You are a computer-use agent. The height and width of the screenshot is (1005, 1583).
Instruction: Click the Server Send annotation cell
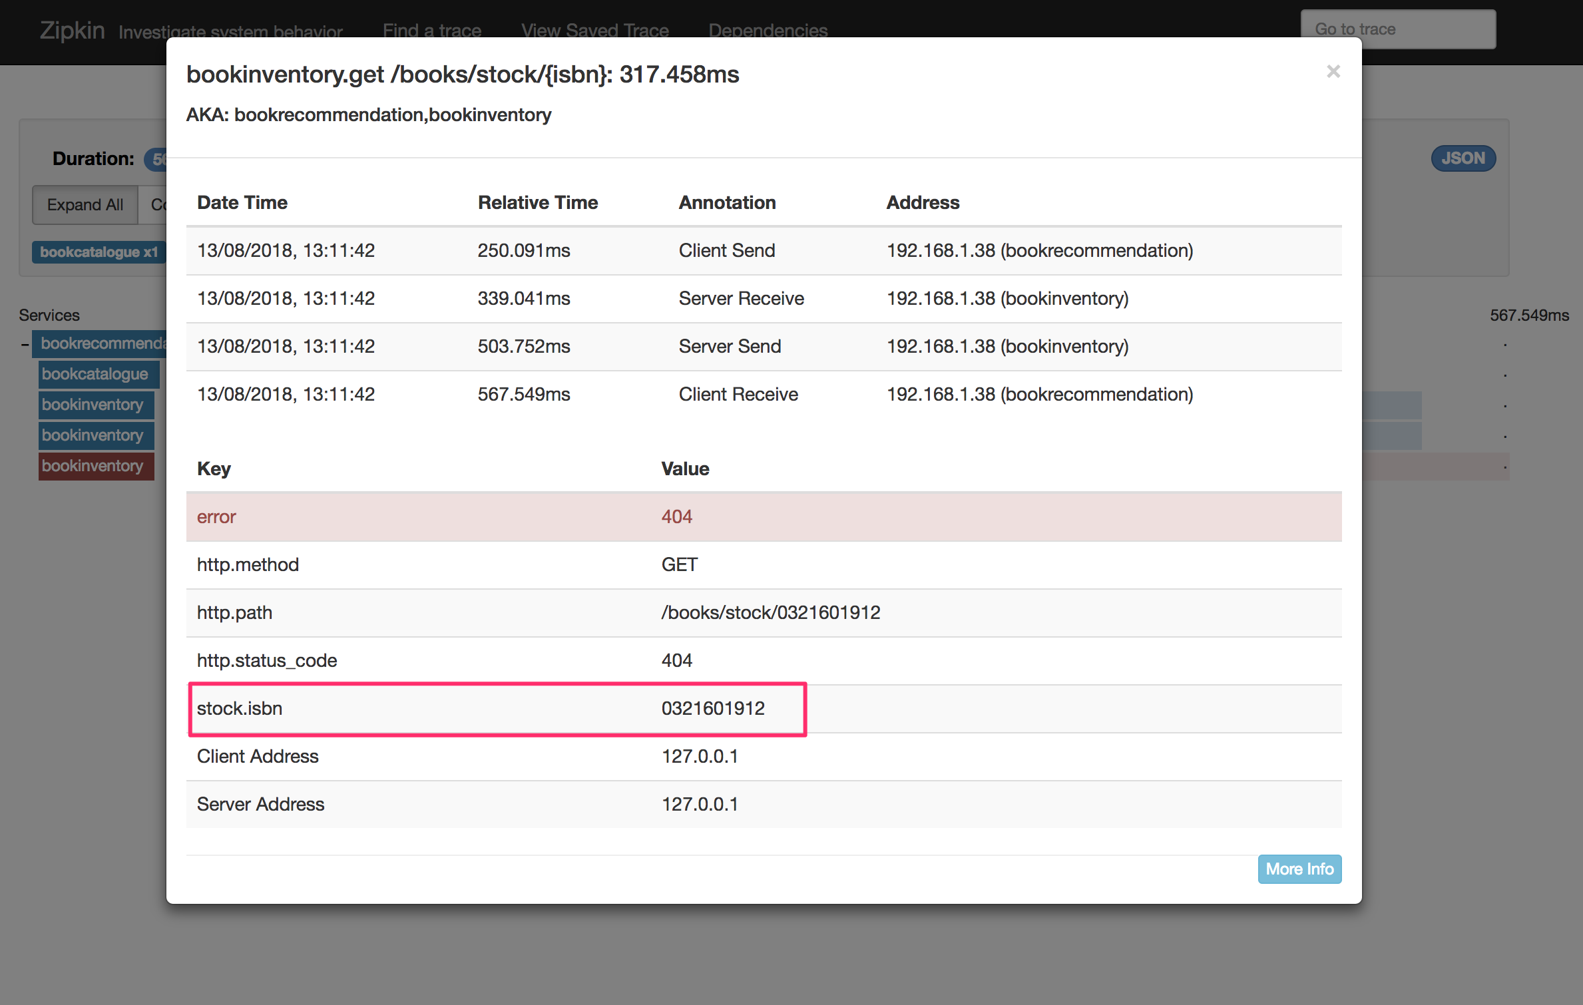730,347
